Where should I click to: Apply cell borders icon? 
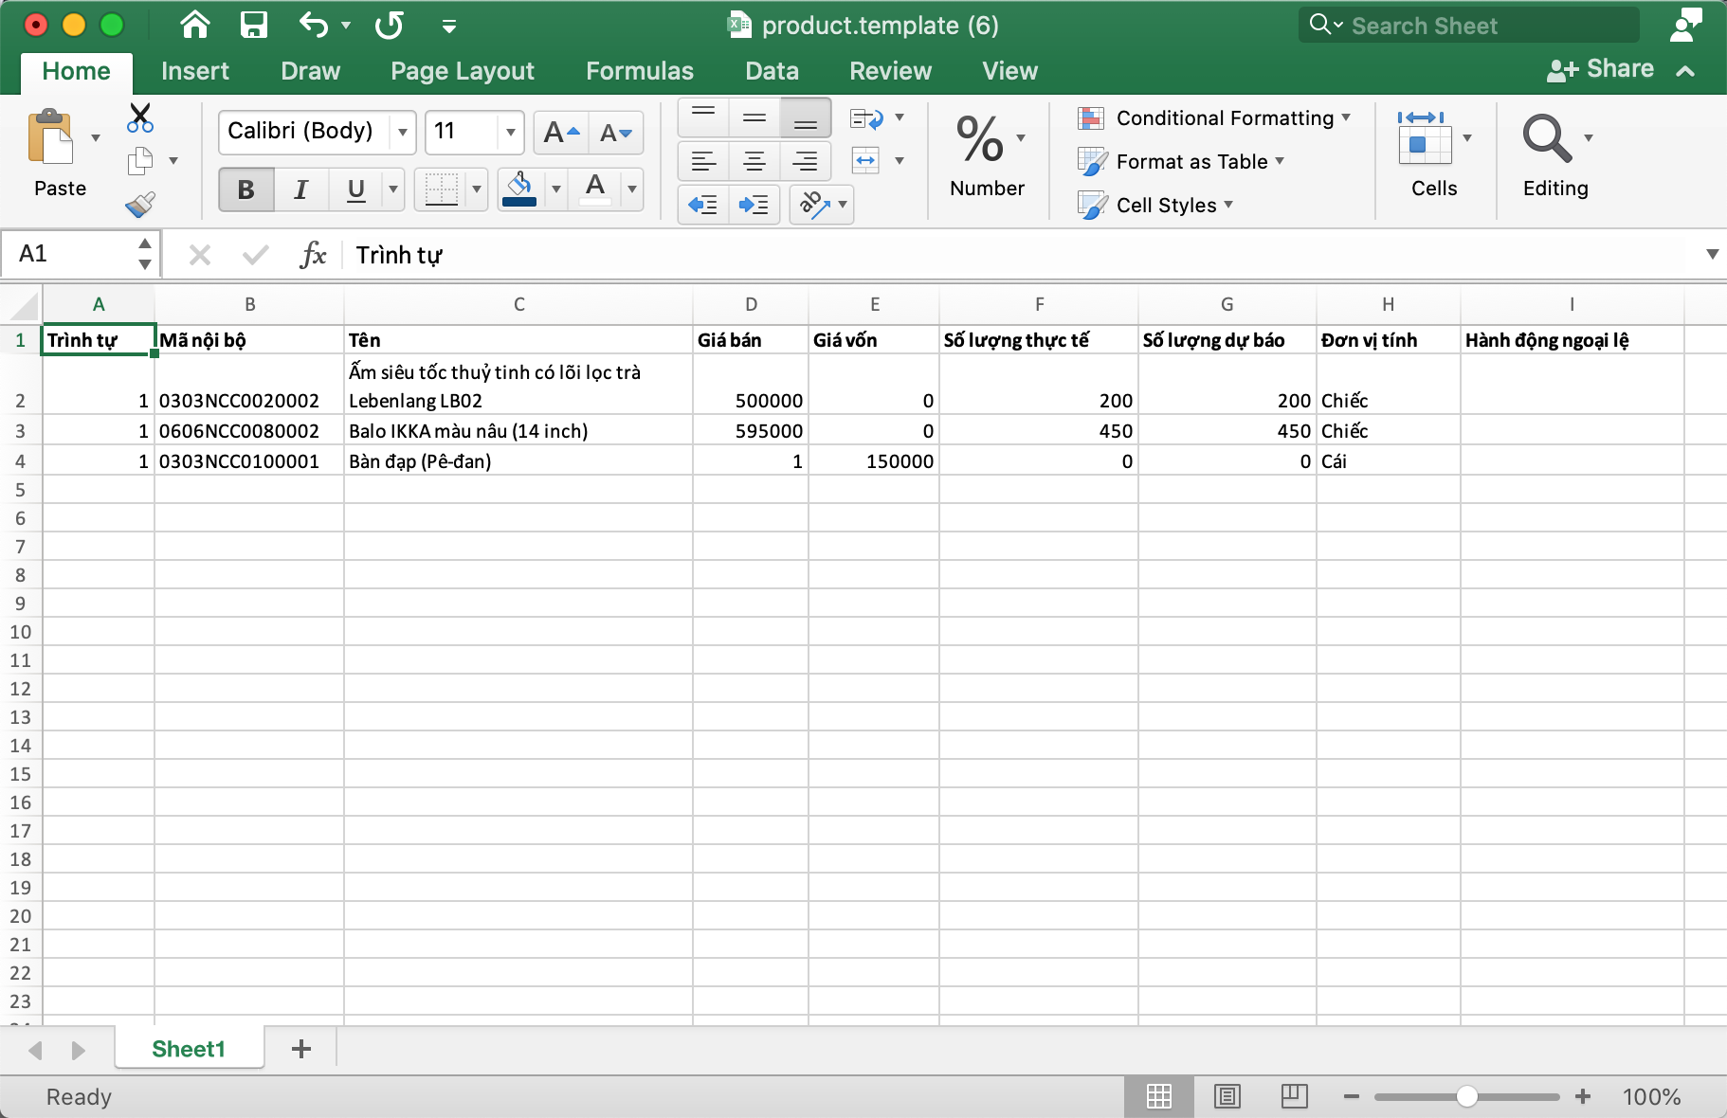click(x=441, y=189)
